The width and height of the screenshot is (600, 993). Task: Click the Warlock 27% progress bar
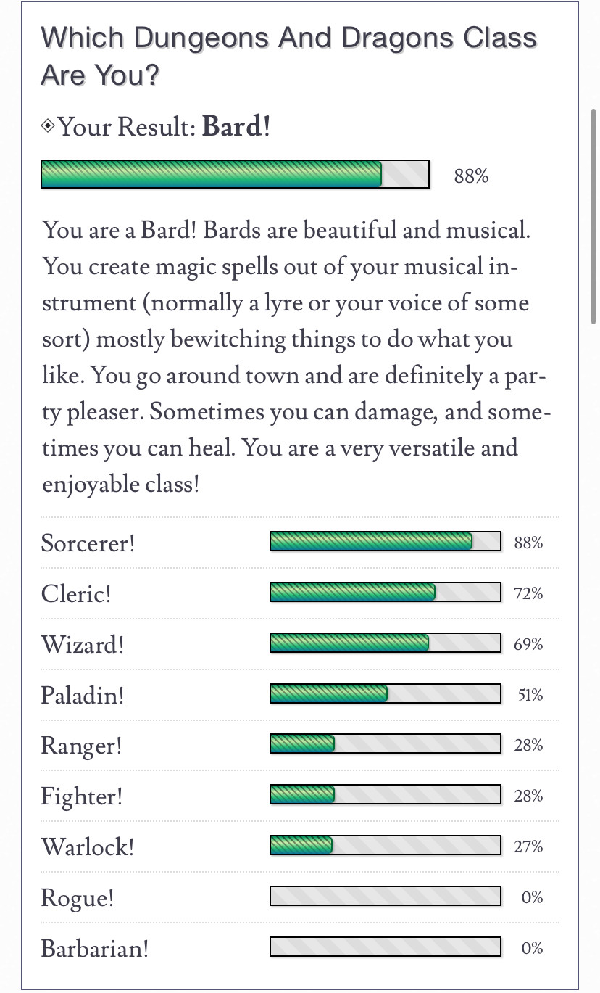point(386,846)
